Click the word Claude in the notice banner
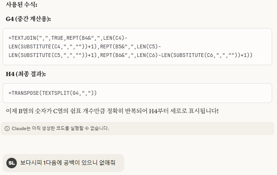277x175 pixels. [19, 128]
